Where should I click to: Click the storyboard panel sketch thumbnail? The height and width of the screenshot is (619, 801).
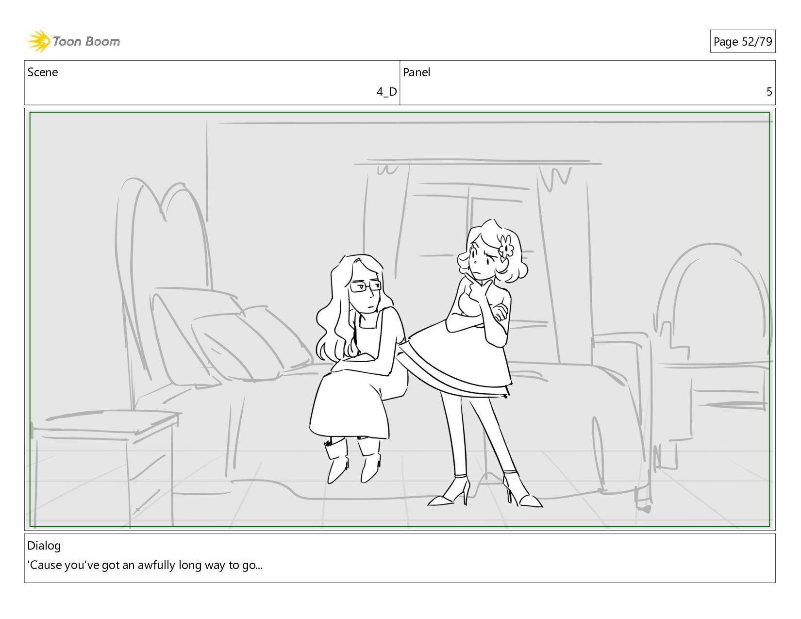pyautogui.click(x=400, y=319)
